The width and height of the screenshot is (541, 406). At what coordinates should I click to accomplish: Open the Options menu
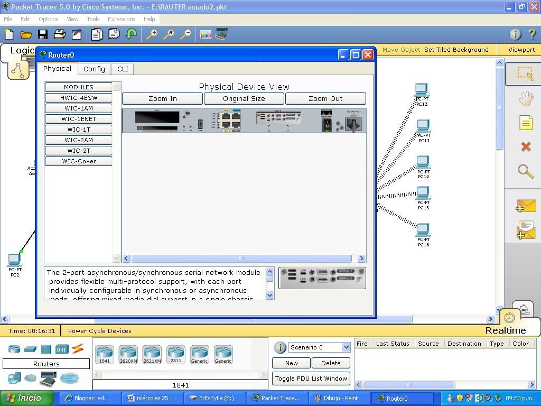(x=48, y=19)
